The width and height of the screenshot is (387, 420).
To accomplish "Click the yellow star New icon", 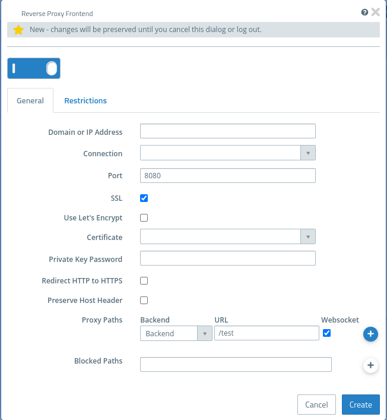I will coord(18,30).
